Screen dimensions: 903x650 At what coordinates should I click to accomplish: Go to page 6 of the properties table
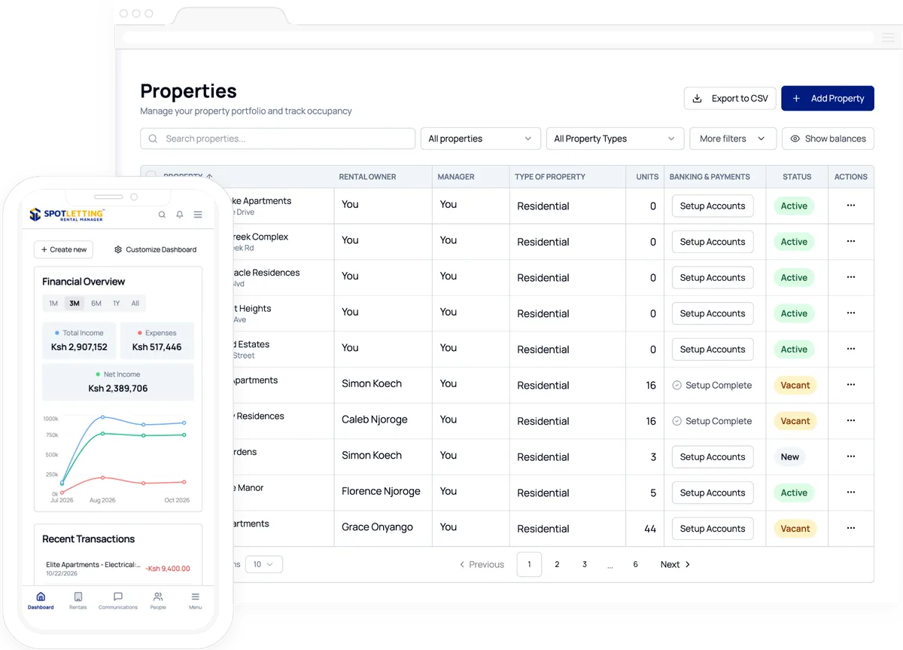coord(635,564)
